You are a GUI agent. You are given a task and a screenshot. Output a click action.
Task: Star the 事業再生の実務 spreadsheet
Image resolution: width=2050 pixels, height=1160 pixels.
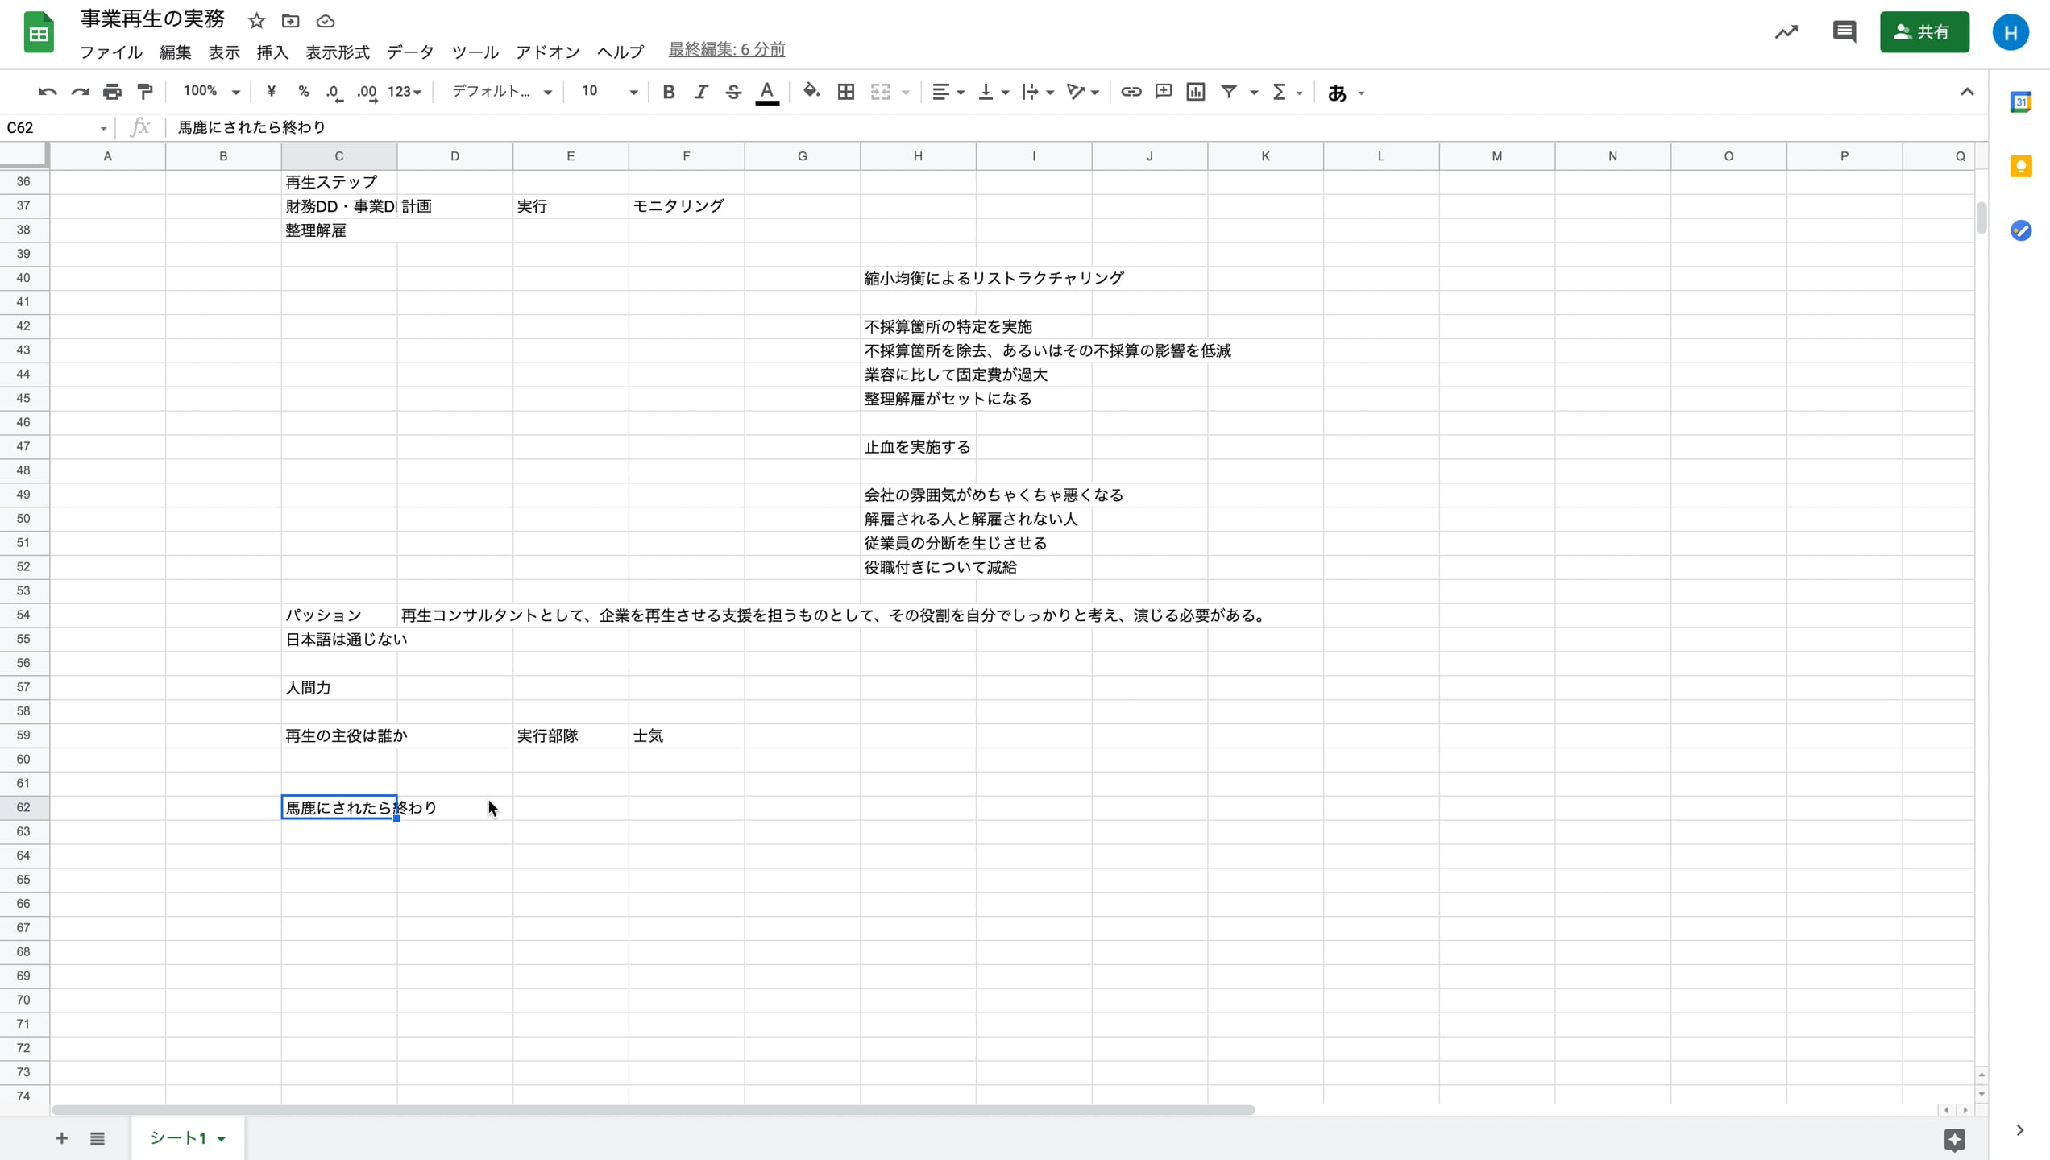point(255,21)
